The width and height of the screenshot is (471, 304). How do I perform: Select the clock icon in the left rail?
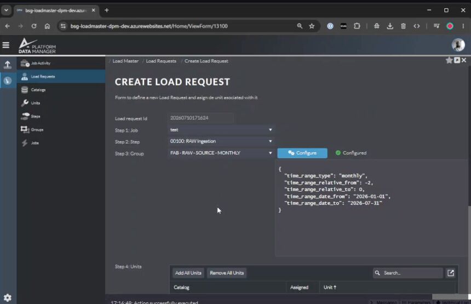coord(8,81)
